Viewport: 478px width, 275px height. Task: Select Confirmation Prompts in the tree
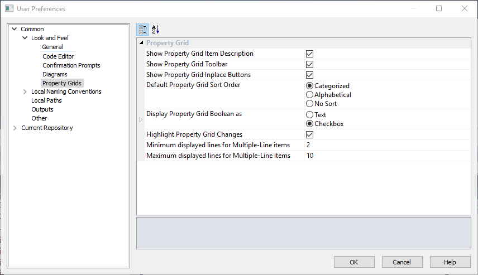[71, 65]
